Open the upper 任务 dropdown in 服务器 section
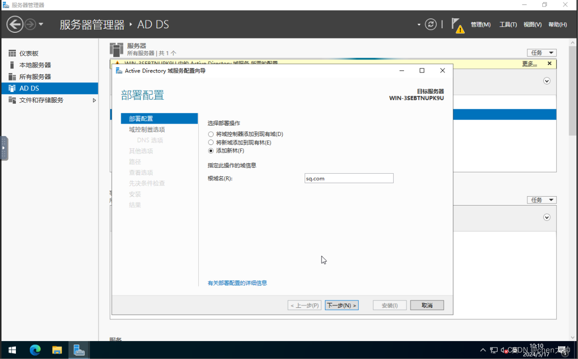The image size is (578, 359). pos(542,53)
